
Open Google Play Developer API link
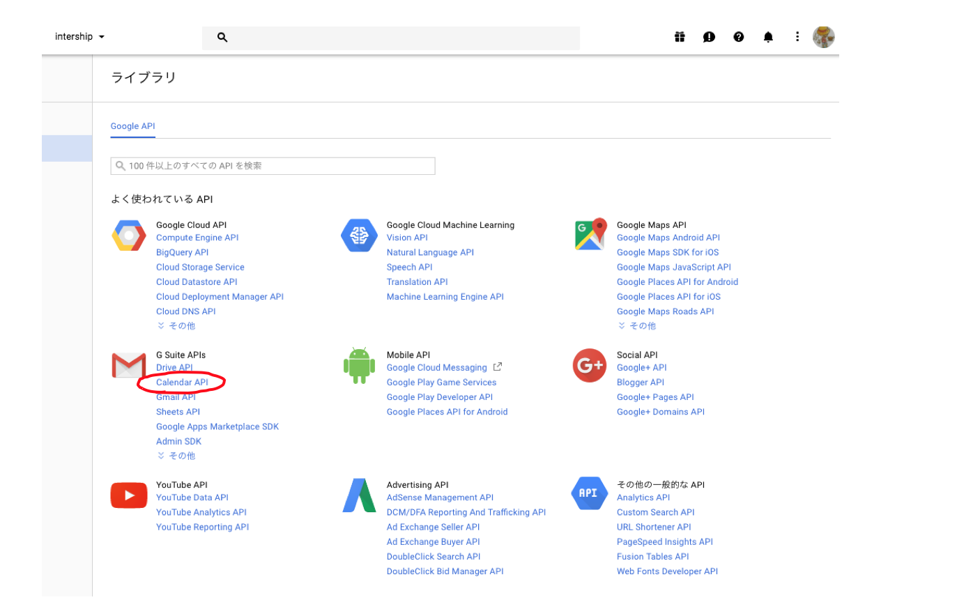pos(440,397)
